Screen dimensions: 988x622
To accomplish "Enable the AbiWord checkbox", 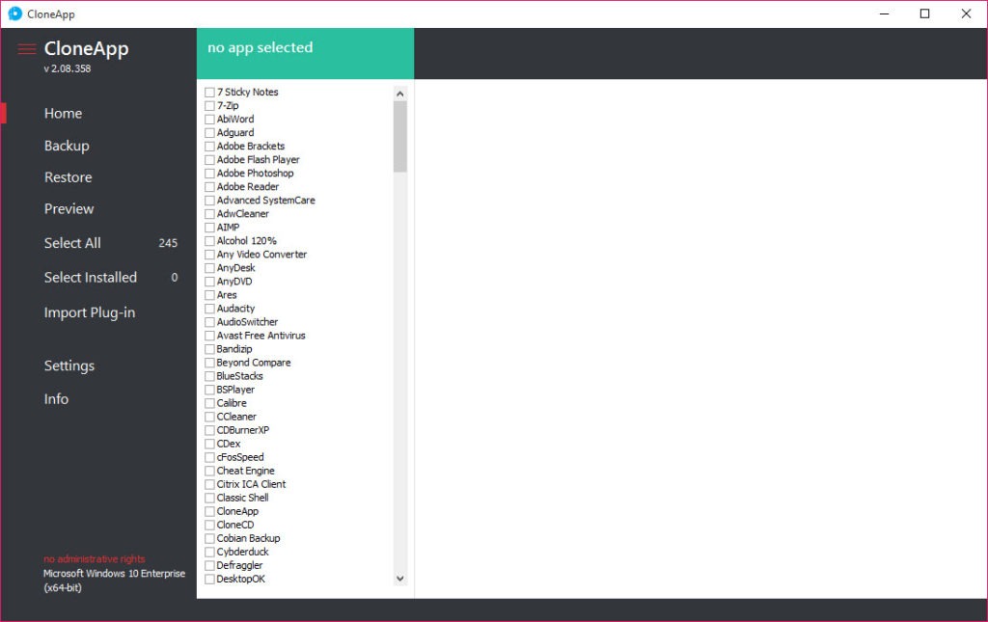I will pos(209,119).
